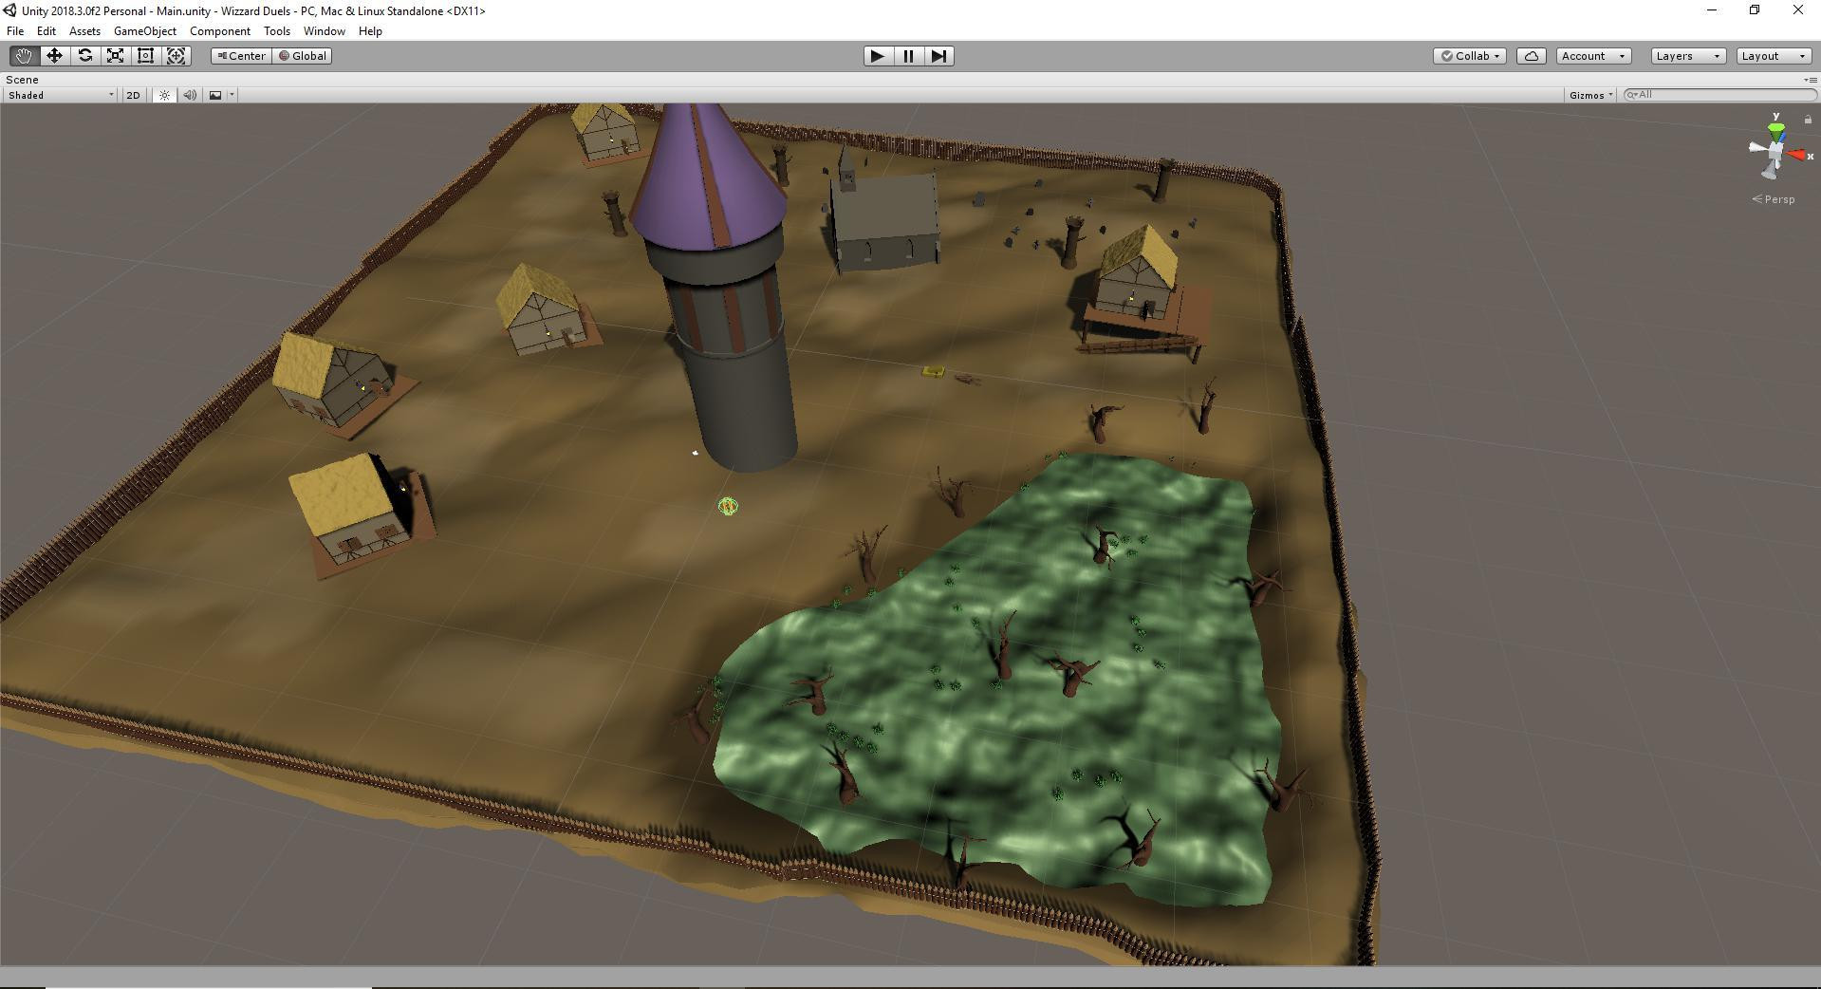The image size is (1821, 989).
Task: Toggle scene effects image button
Action: tap(215, 95)
